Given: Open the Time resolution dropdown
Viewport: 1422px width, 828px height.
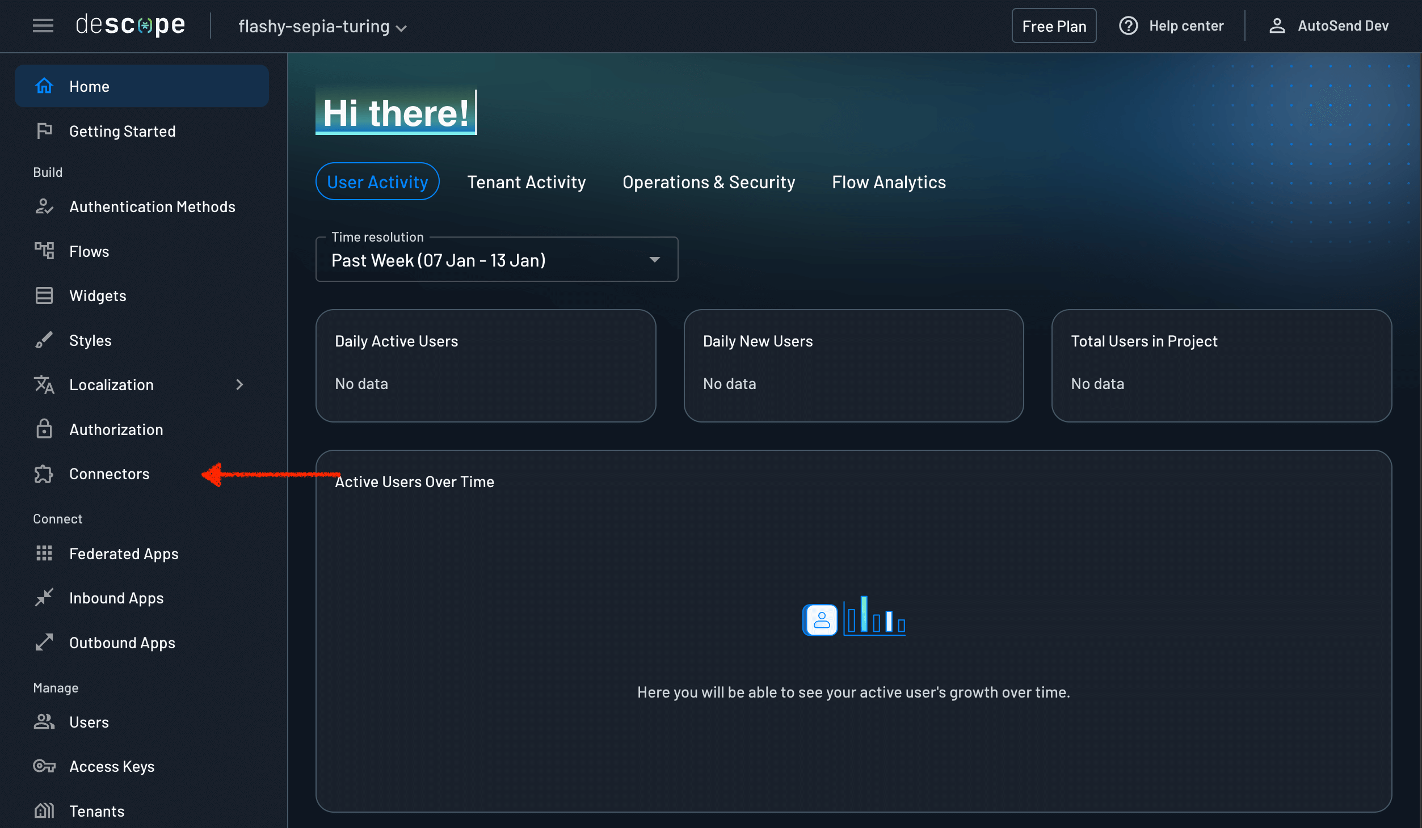Looking at the screenshot, I should click(497, 260).
